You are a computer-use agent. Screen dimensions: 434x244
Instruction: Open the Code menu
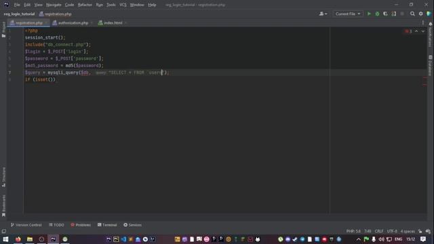pos(69,5)
